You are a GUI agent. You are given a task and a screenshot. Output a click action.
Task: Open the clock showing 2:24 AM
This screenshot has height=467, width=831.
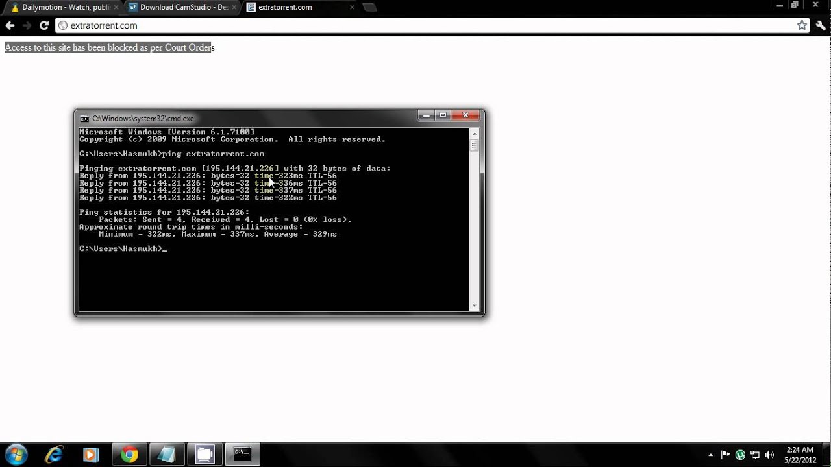click(x=800, y=455)
